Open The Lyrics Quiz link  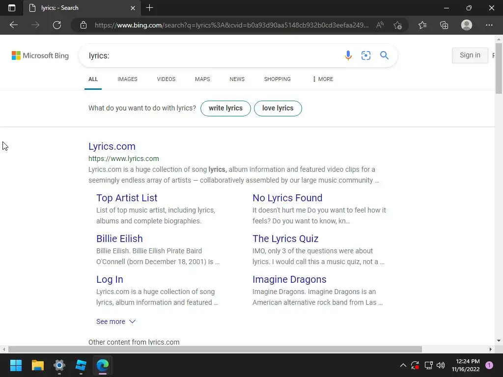pyautogui.click(x=285, y=239)
